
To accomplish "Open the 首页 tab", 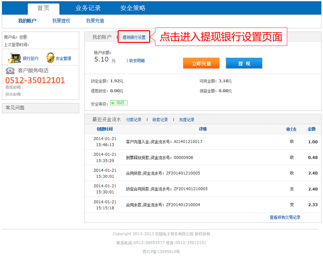I will [x=43, y=9].
